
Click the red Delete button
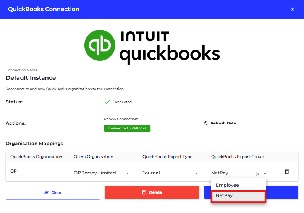(152, 192)
